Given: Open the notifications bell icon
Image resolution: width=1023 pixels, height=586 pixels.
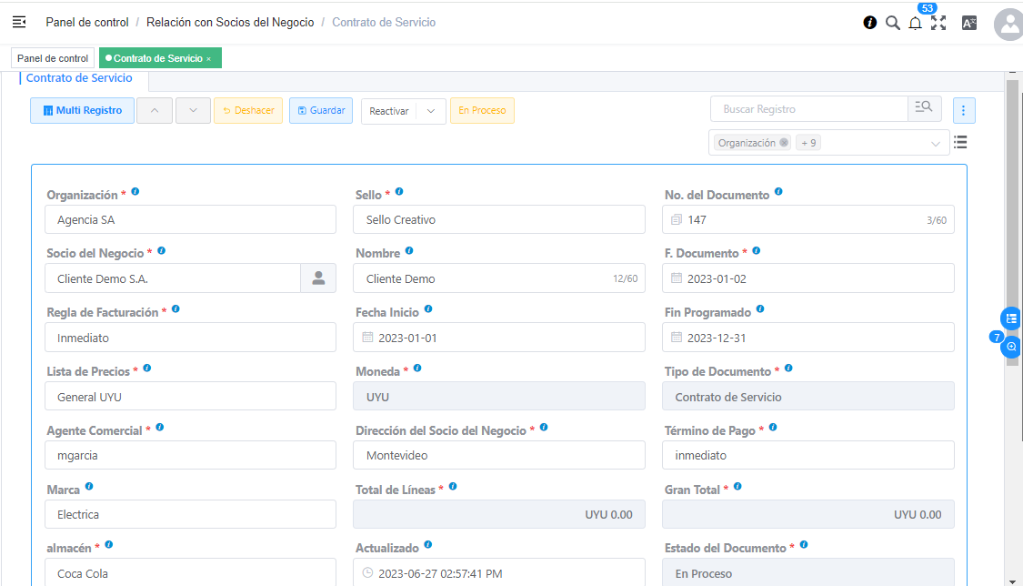Looking at the screenshot, I should 916,24.
